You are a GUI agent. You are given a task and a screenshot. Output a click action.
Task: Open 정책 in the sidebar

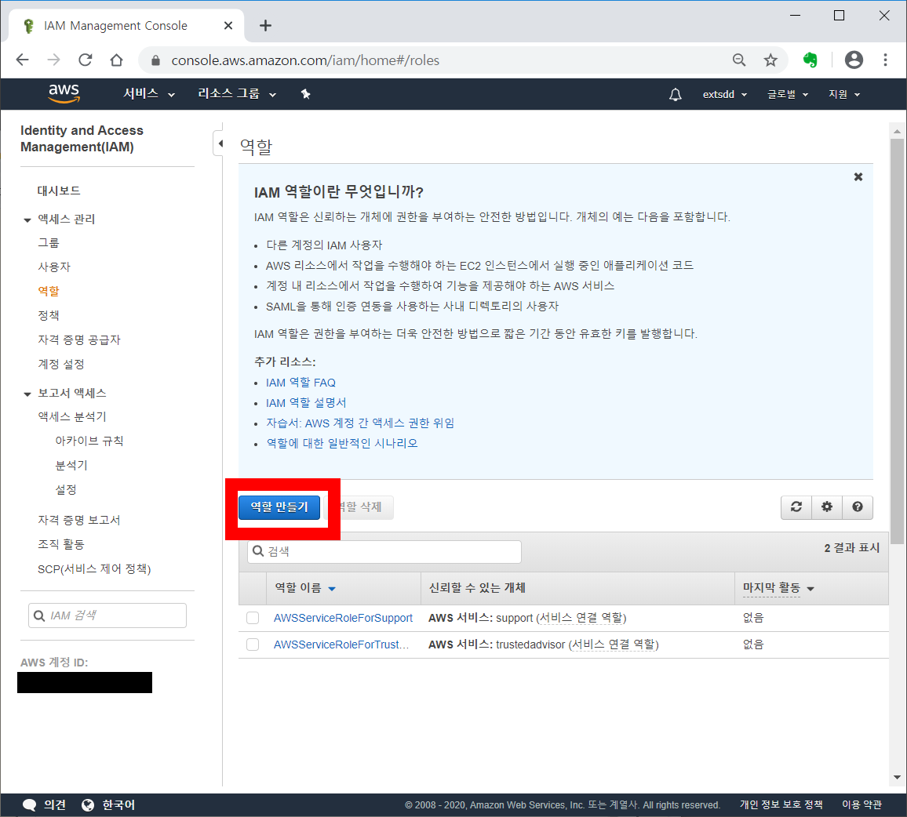(49, 316)
